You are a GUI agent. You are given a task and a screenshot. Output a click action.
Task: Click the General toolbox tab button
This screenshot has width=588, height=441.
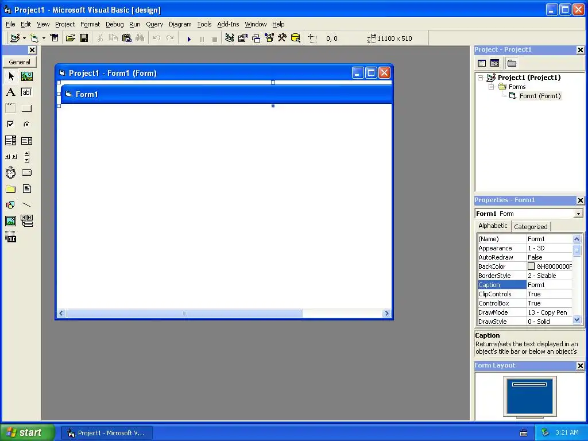(x=20, y=62)
